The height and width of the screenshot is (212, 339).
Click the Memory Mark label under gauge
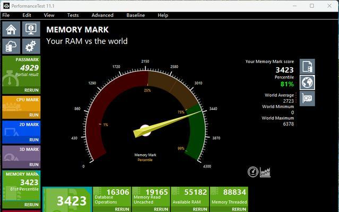pyautogui.click(x=145, y=155)
